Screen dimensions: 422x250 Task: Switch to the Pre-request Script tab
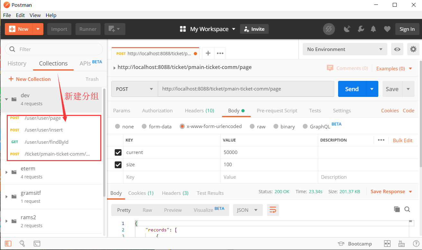point(277,110)
